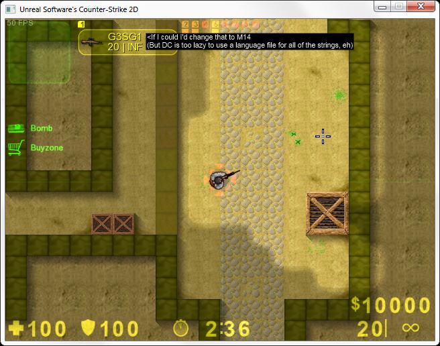Viewport: 440px width, 346px height.
Task: Click the green radar minimap panel
Action: pyautogui.click(x=39, y=52)
